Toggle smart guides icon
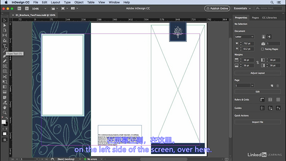 (278, 108)
